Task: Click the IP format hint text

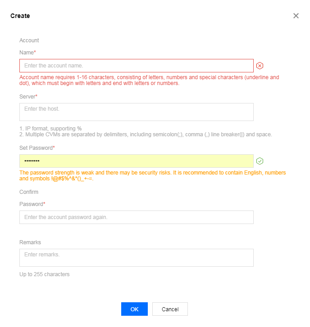Action: (50, 129)
